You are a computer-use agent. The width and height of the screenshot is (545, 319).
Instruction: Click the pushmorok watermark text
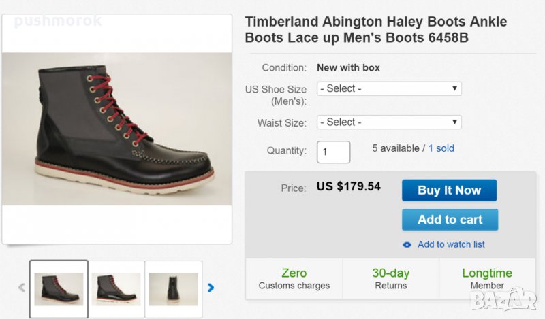(x=58, y=21)
